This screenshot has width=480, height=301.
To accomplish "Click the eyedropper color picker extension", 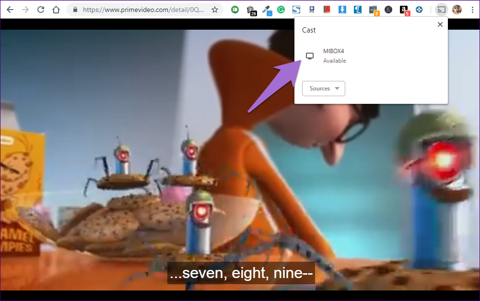I will (x=265, y=10).
